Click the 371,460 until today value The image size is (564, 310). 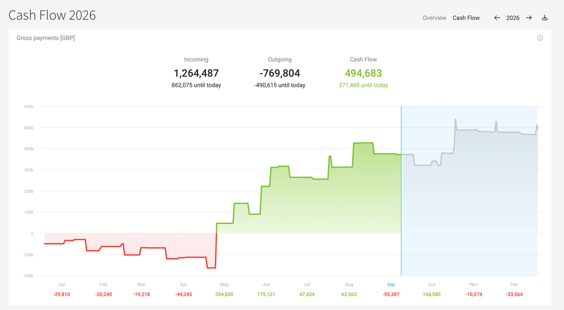[363, 85]
